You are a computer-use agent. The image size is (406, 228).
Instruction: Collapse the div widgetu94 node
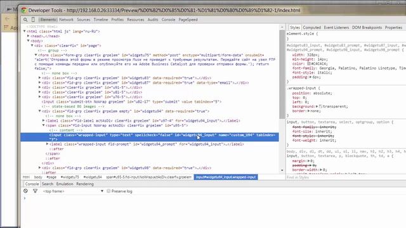pyautogui.click(x=39, y=111)
